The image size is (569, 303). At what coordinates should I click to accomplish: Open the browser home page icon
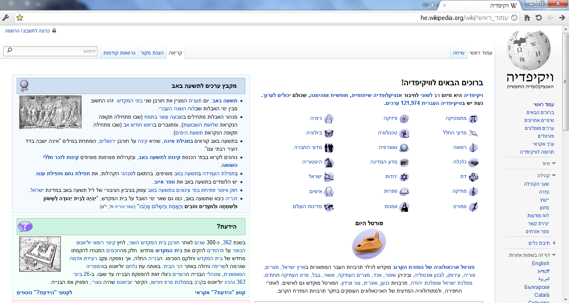(x=527, y=17)
